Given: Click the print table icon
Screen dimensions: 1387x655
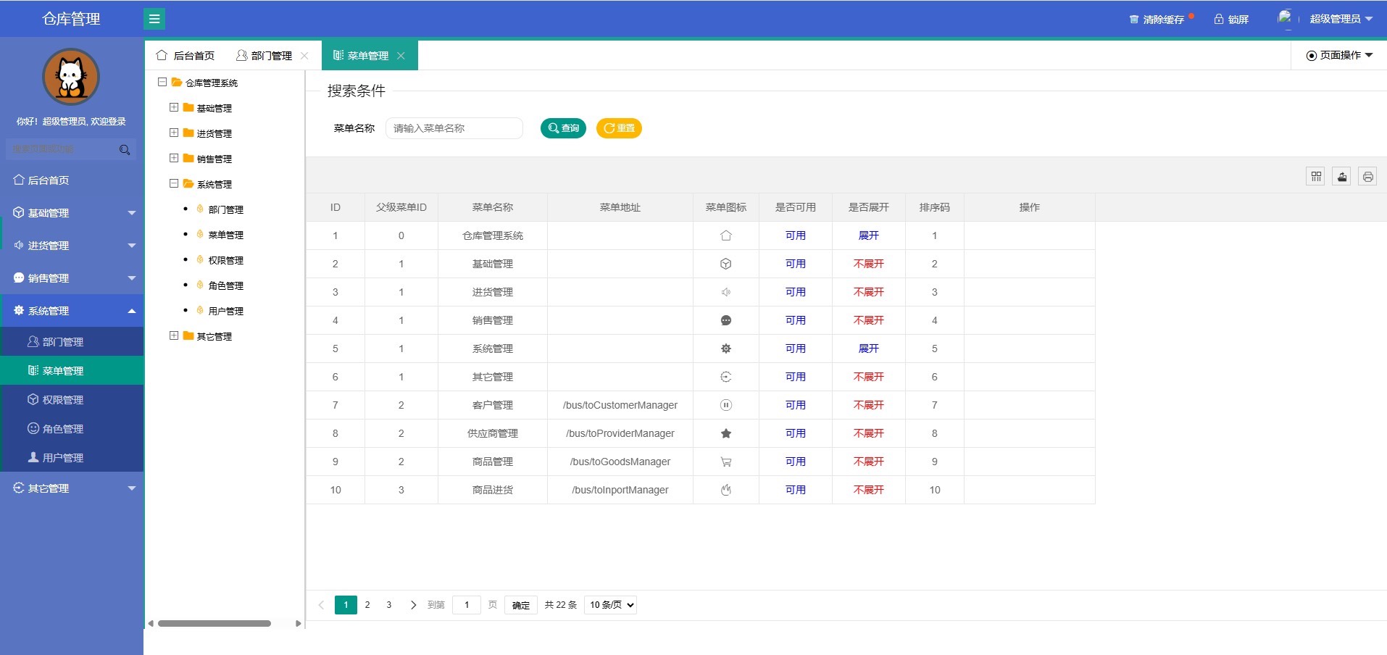Looking at the screenshot, I should [x=1367, y=177].
